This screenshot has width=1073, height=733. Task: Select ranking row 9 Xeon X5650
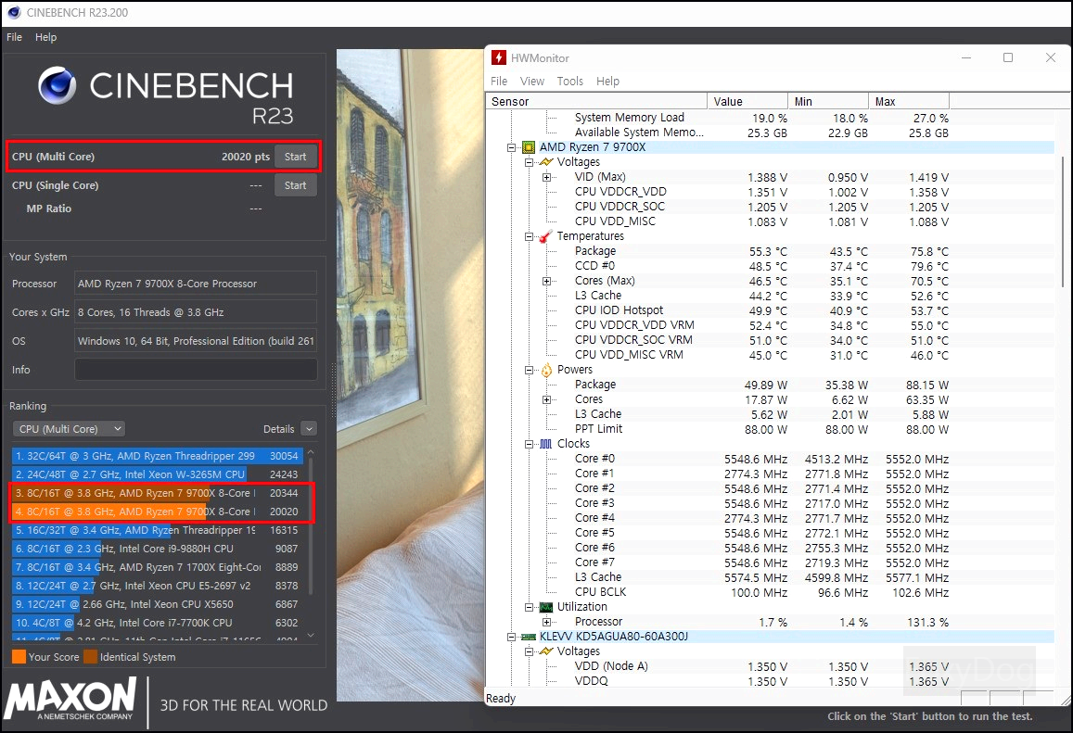[x=157, y=604]
